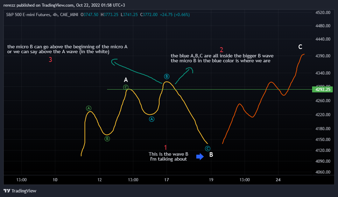
Task: Click the 13:00 time label between 12 and 17
Action: (133, 180)
